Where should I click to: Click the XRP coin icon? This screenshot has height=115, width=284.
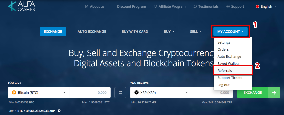(136, 93)
